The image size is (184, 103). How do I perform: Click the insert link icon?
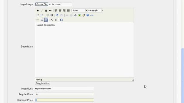pos(67,15)
